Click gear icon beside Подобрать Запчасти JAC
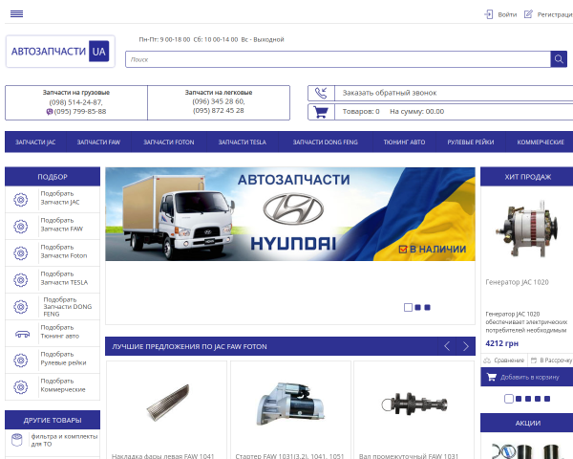 (x=21, y=200)
